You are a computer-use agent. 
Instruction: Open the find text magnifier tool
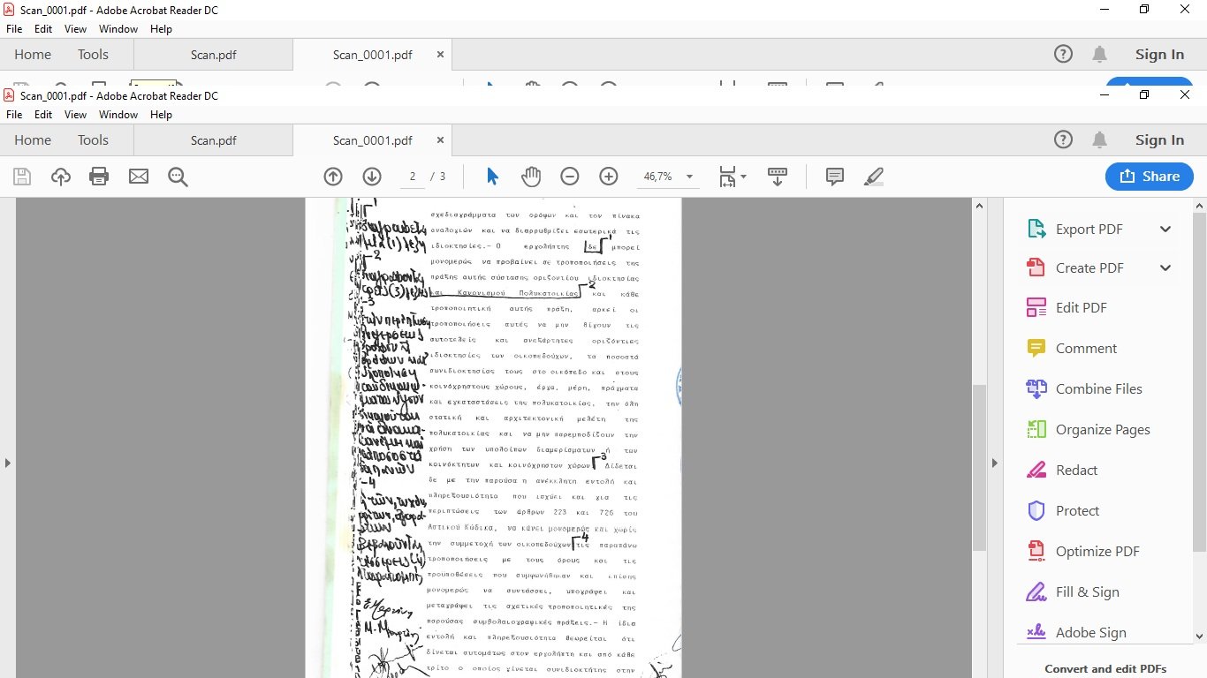click(x=178, y=177)
